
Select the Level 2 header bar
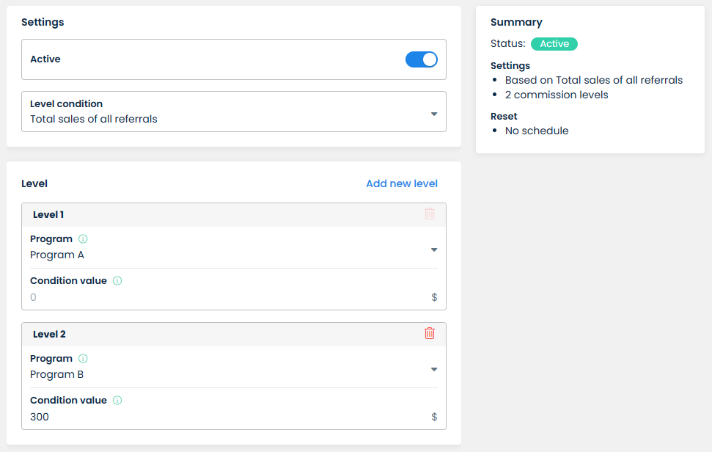[x=220, y=334]
